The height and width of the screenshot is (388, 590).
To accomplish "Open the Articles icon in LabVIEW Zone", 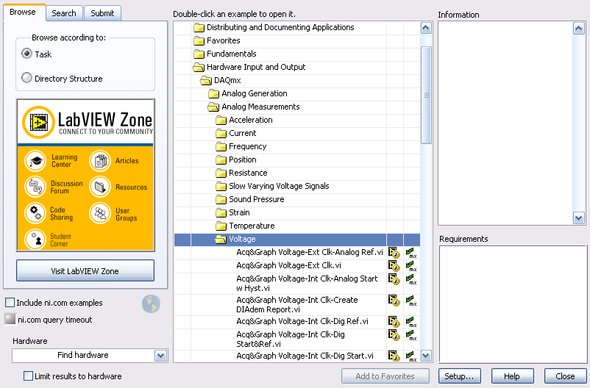I will coord(100,161).
